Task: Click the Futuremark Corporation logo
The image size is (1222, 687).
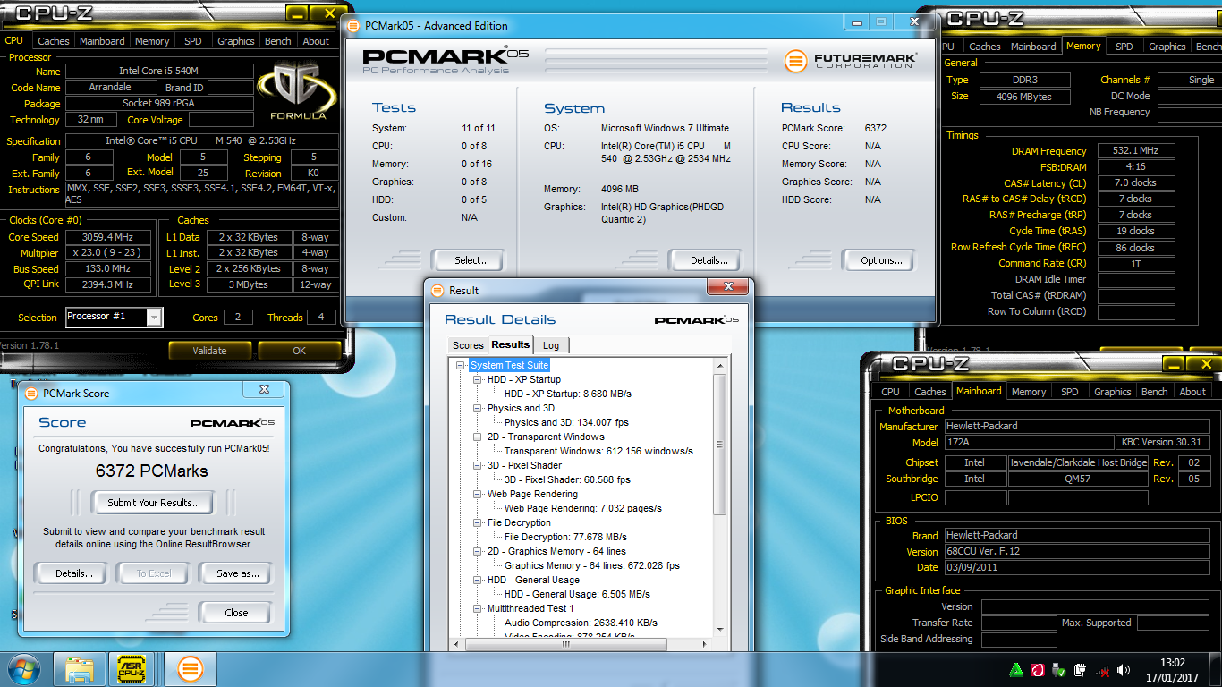Action: [x=850, y=61]
